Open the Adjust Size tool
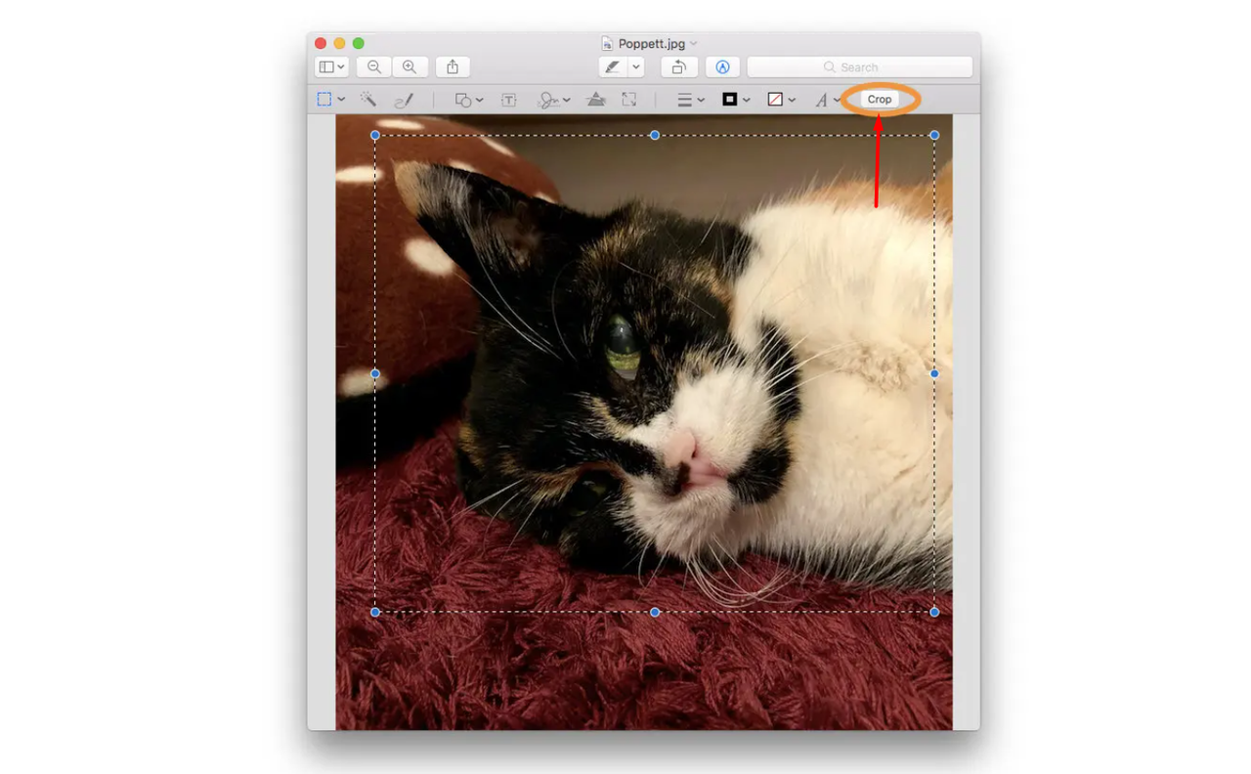 [629, 100]
